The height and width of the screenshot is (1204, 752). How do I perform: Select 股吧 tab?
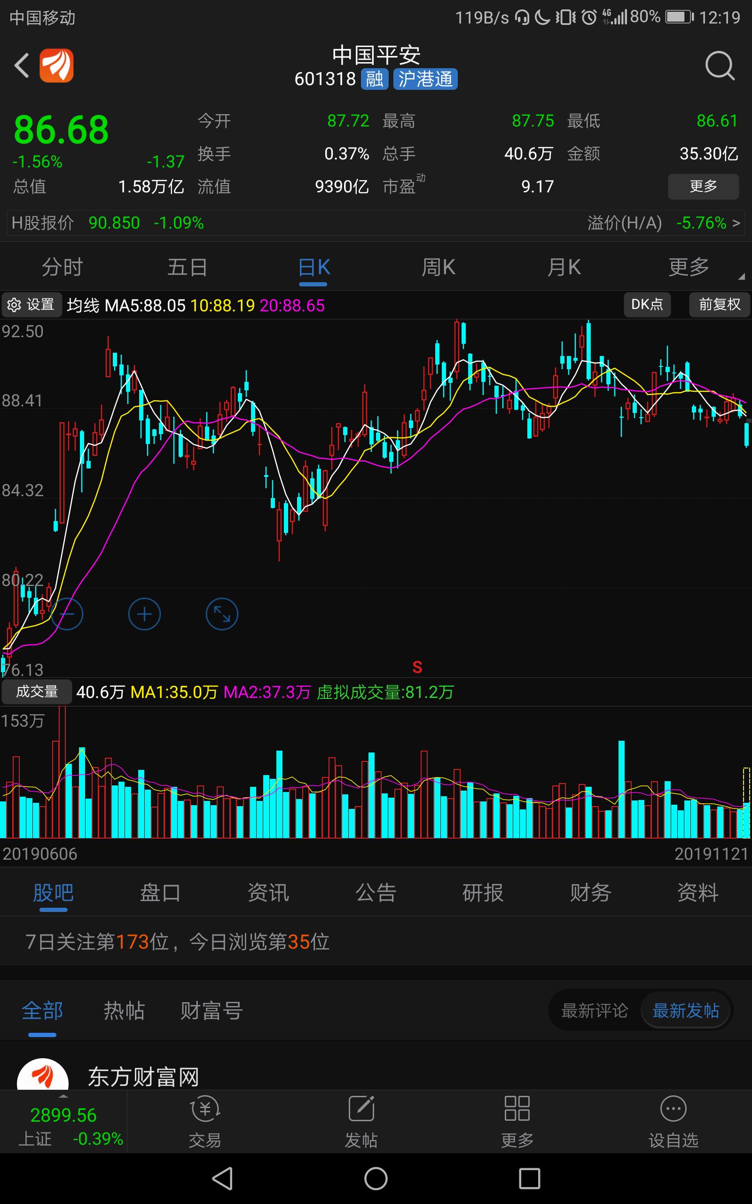coord(53,893)
